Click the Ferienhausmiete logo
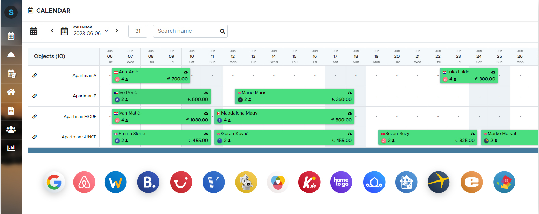This screenshot has width=539, height=214. [x=406, y=182]
